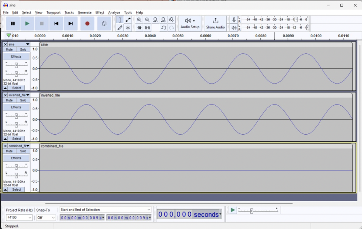Click the Share Audio button
The image size is (362, 229).
click(215, 23)
